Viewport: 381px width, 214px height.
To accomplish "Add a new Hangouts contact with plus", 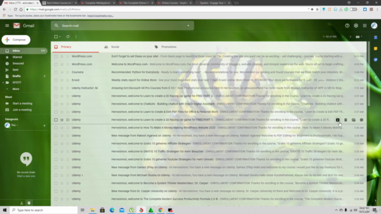I will 44,125.
